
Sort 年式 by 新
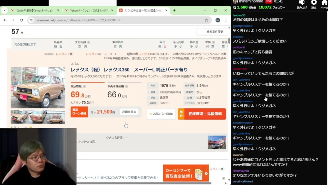coord(160,47)
